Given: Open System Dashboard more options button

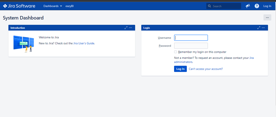Looking at the screenshot, I should [267, 18].
